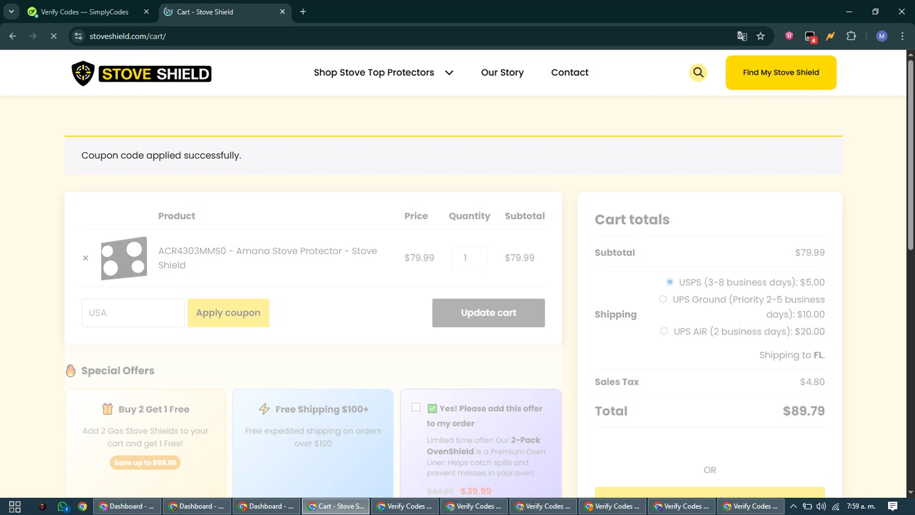This screenshot has height=515, width=915.
Task: Open the network Wi-Fi tray icon
Action: [x=836, y=506]
